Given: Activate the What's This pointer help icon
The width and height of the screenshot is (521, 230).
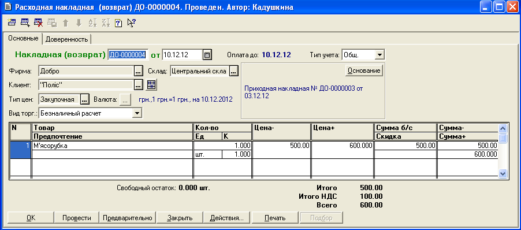Looking at the screenshot, I should pos(132,23).
